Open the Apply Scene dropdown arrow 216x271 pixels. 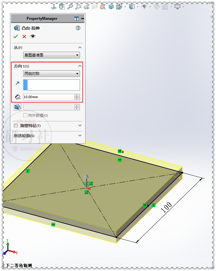[x=171, y=7]
